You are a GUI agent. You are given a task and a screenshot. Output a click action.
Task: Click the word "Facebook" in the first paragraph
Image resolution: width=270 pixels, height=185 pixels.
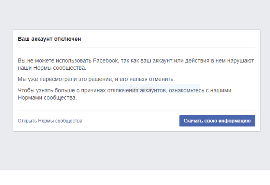tap(105, 61)
